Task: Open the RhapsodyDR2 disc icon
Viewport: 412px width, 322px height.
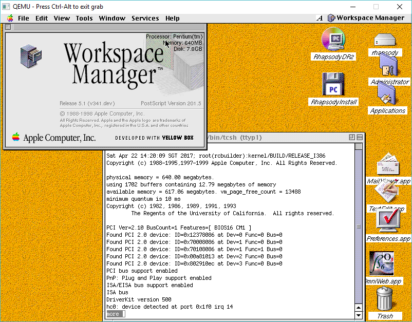Action: pyautogui.click(x=333, y=40)
